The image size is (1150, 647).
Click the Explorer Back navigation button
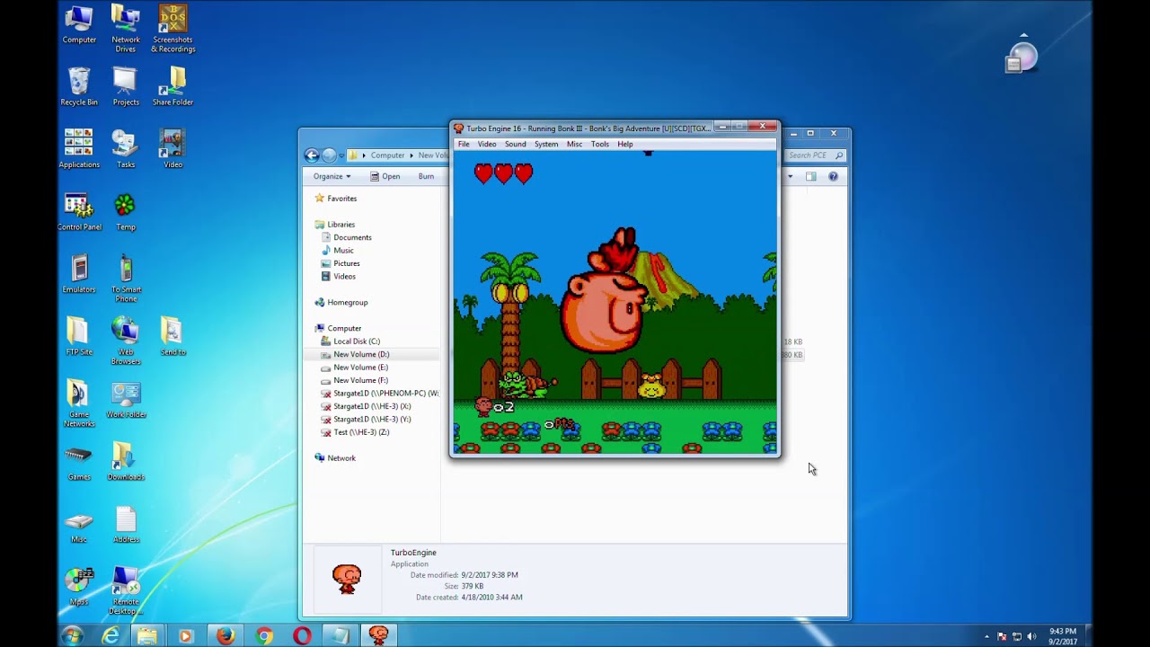click(312, 155)
